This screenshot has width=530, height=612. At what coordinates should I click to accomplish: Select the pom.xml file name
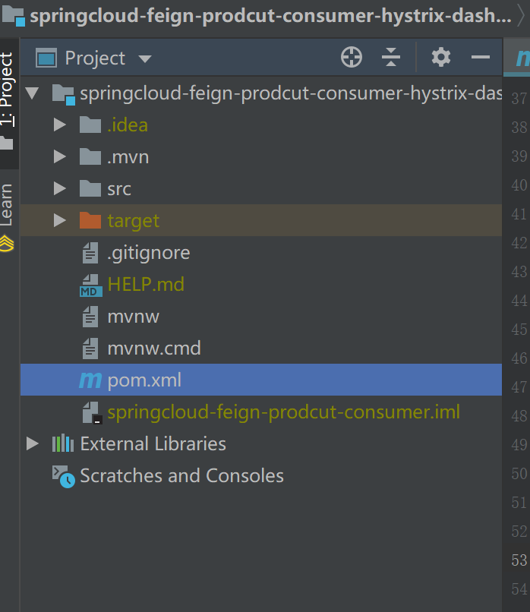[144, 380]
